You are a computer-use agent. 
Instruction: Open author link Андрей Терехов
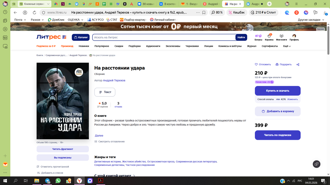pos(114,81)
